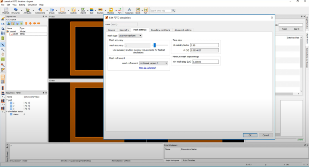Click the Build toolbar icon
This screenshot has height=167, width=309.
(x=91, y=10)
